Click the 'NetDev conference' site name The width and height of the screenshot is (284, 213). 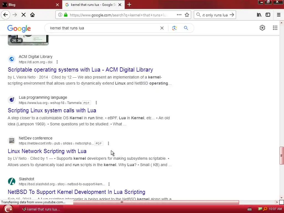click(35, 138)
